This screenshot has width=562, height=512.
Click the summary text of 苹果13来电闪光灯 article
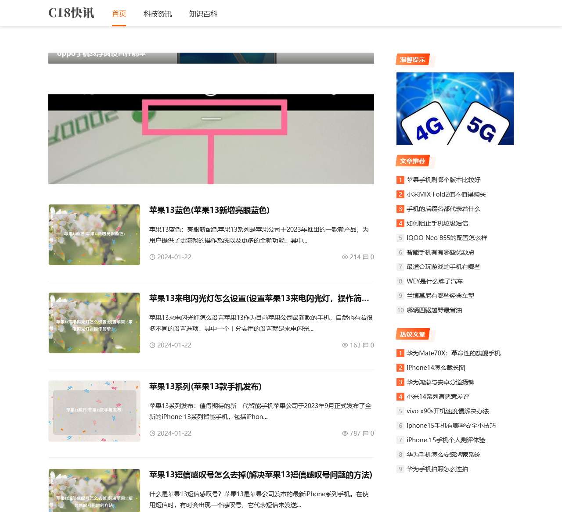pyautogui.click(x=261, y=323)
